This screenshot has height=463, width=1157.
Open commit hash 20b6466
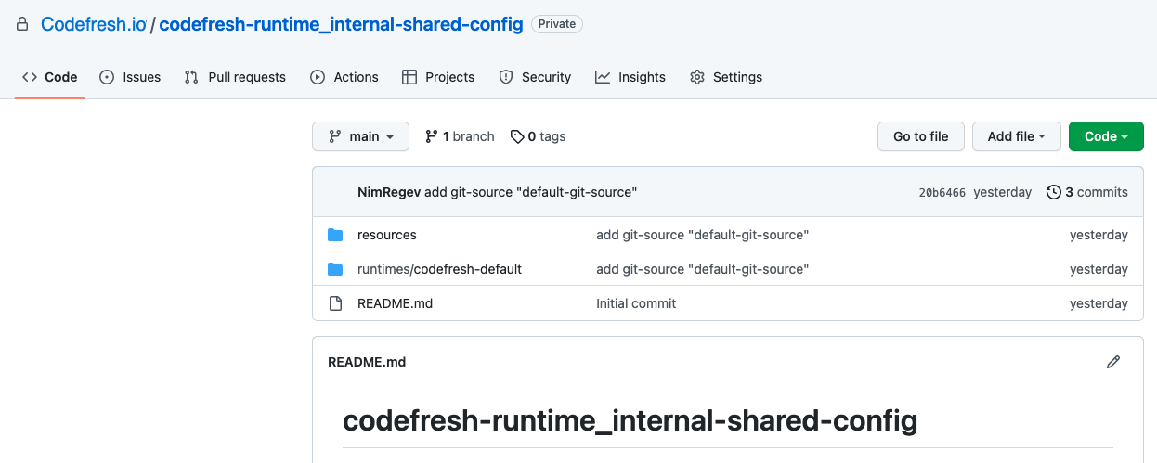(x=942, y=193)
